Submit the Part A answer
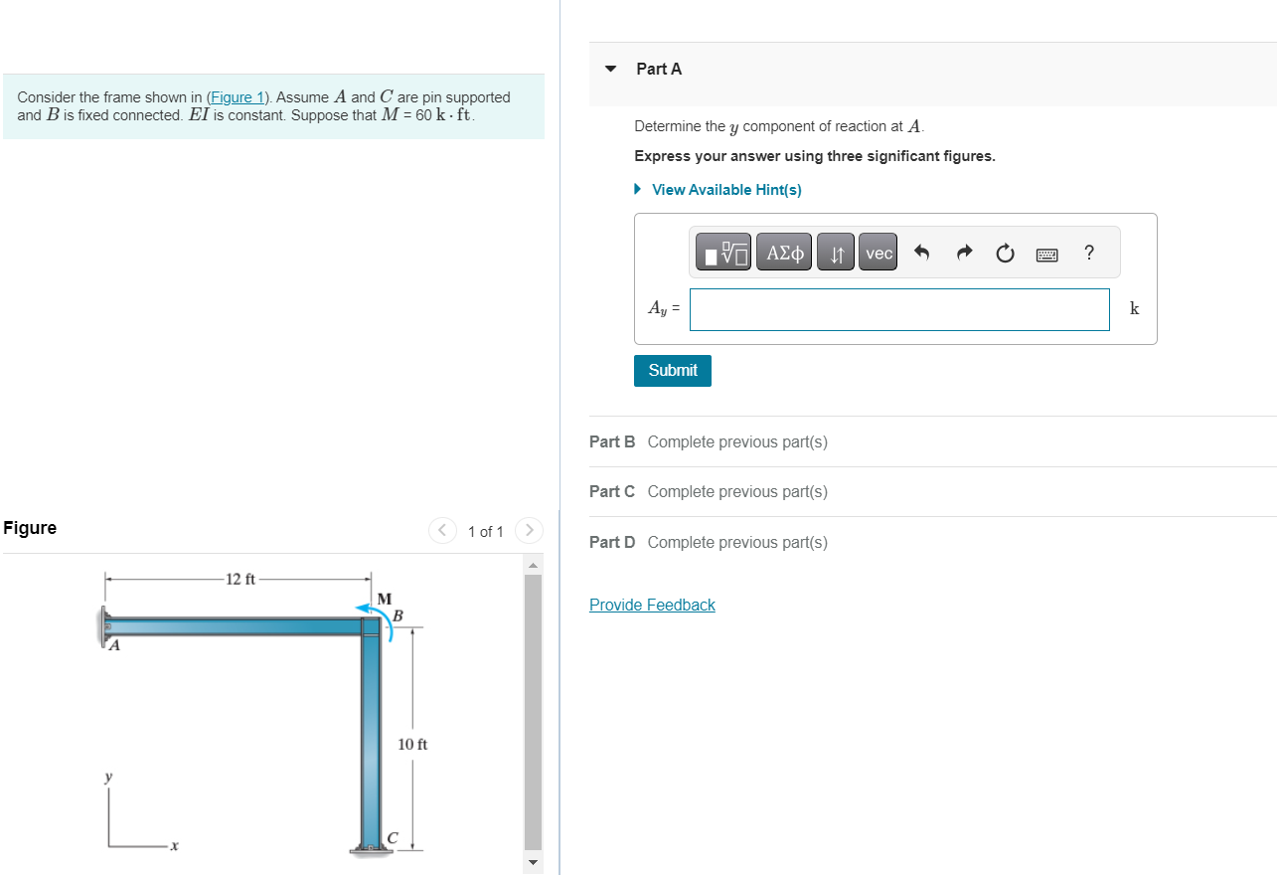Viewport: 1277px width, 875px height. 672,370
